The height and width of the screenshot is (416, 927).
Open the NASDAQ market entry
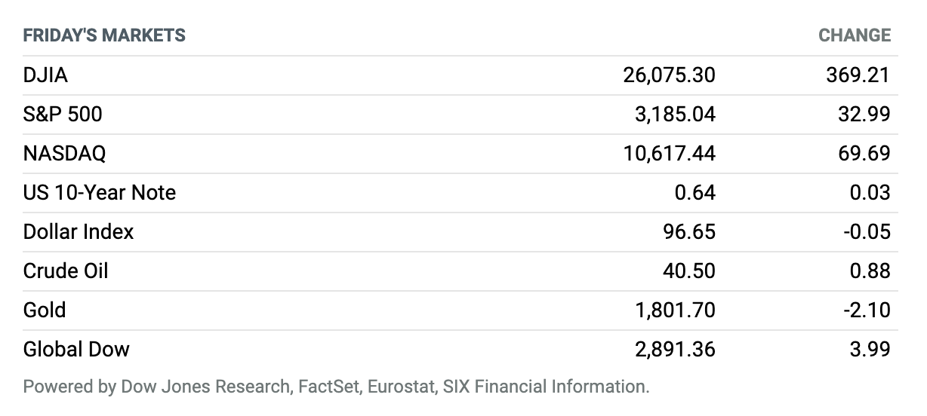click(65, 153)
